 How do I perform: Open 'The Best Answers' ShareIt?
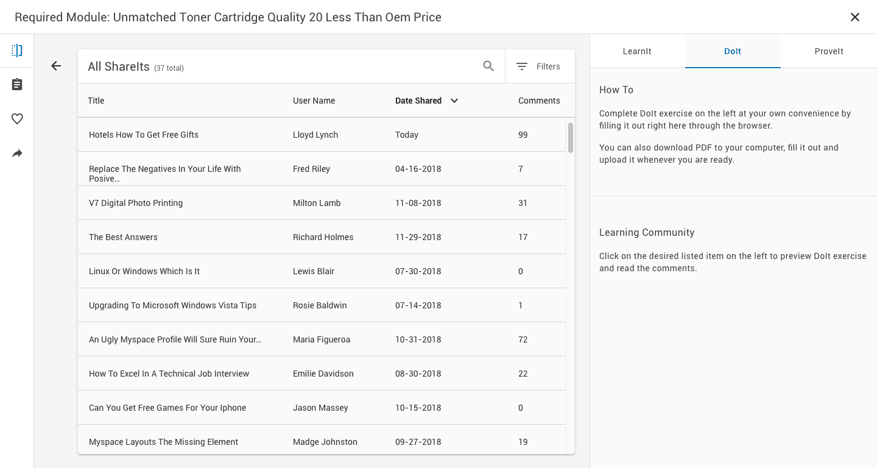point(123,237)
